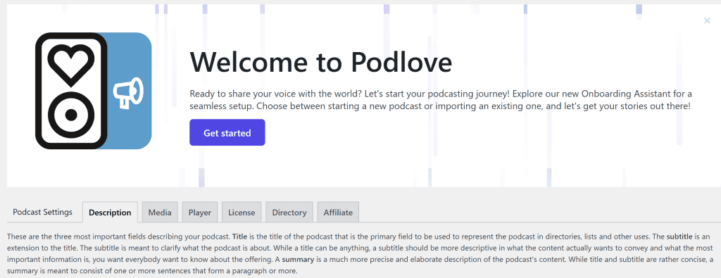Screen dimensions: 721x278
Task: Switch to the Media tab
Action: click(160, 213)
